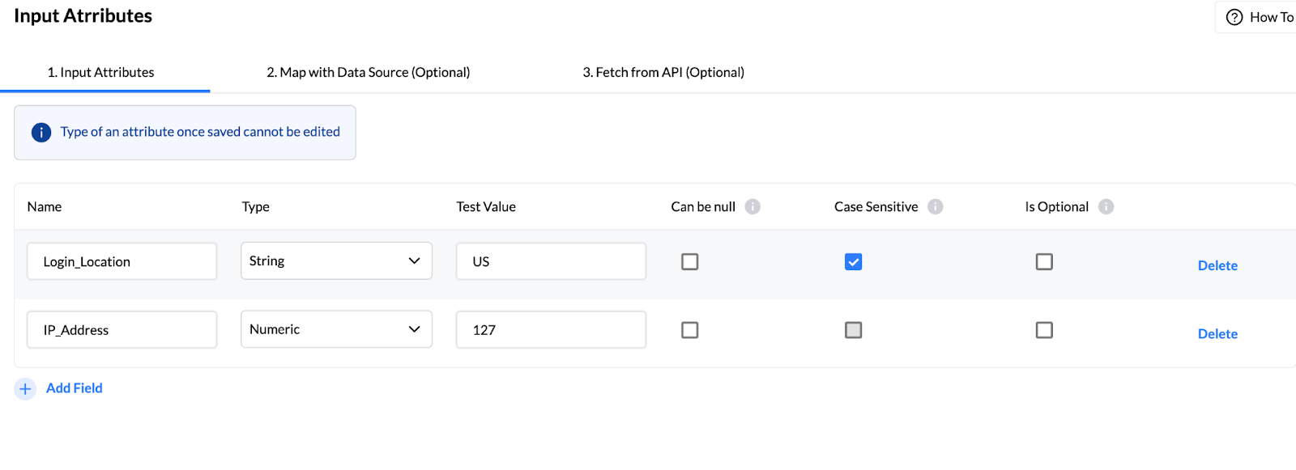Click the plus icon for Add Field
Viewport: 1296px width, 470px height.
[25, 389]
